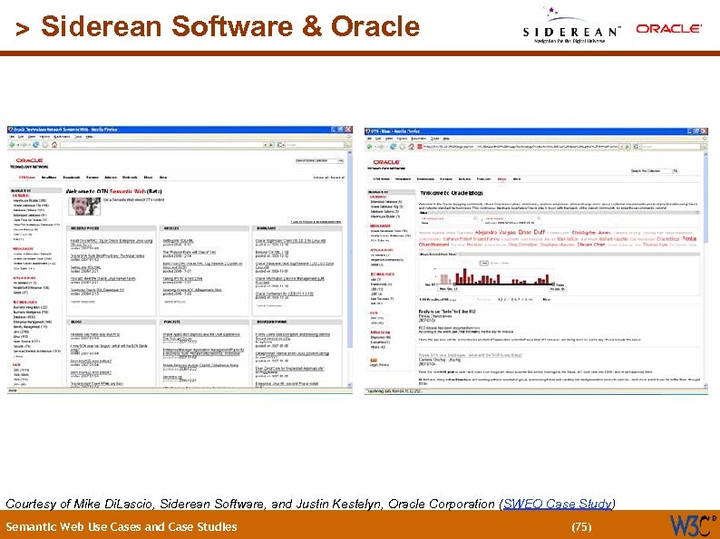
Task: Click Stop icon in left Firefox window
Action: pos(45,145)
